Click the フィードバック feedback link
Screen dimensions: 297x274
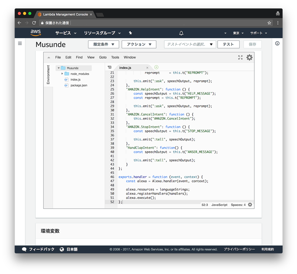click(38, 249)
